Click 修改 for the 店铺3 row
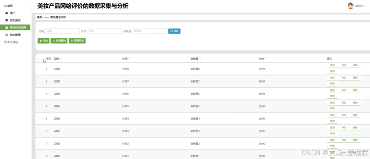This screenshot has height=159, width=370. coord(344,128)
